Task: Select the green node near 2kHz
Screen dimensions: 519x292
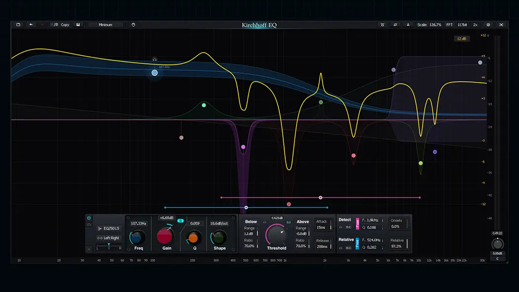Action: pyautogui.click(x=321, y=102)
